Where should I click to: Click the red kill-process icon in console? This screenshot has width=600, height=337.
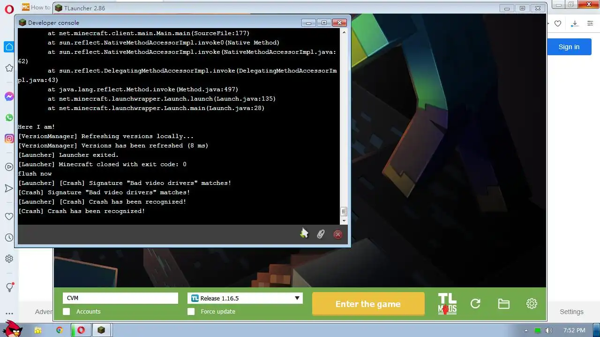point(337,234)
